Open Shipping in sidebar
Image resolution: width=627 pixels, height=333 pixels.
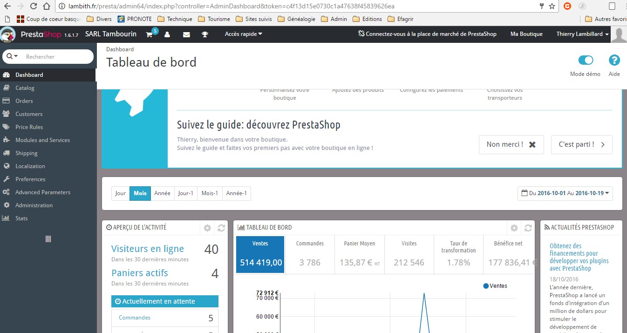pyautogui.click(x=48, y=153)
